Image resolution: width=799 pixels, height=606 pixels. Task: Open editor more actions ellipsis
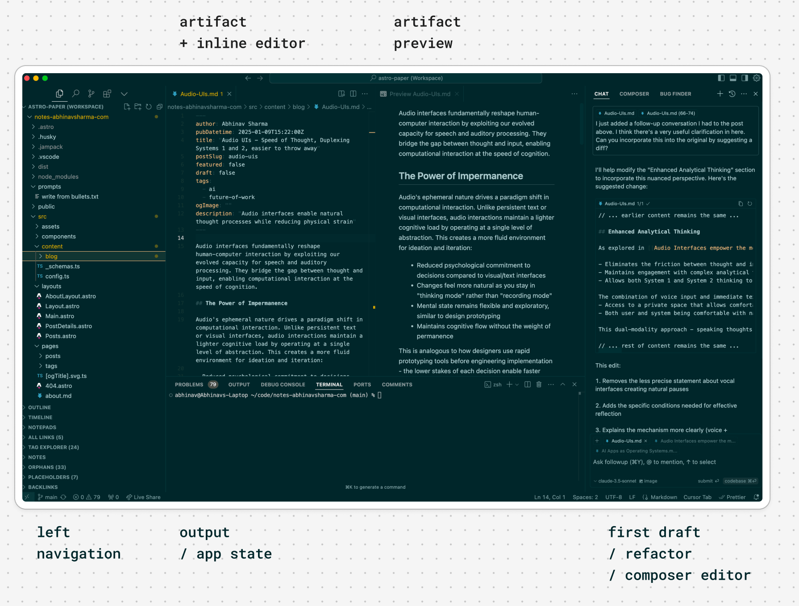tap(365, 94)
